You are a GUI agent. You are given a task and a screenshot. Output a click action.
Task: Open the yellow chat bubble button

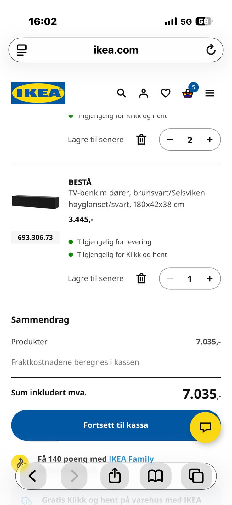coord(205,427)
